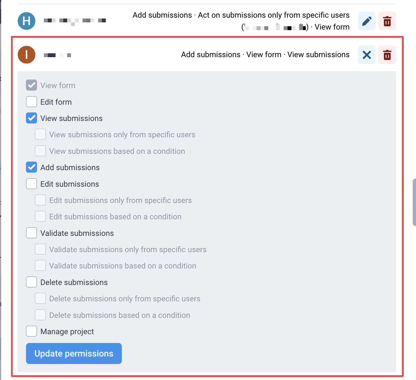Check View submissions based on a condition
Screen dimensions: 416x380
click(x=40, y=151)
